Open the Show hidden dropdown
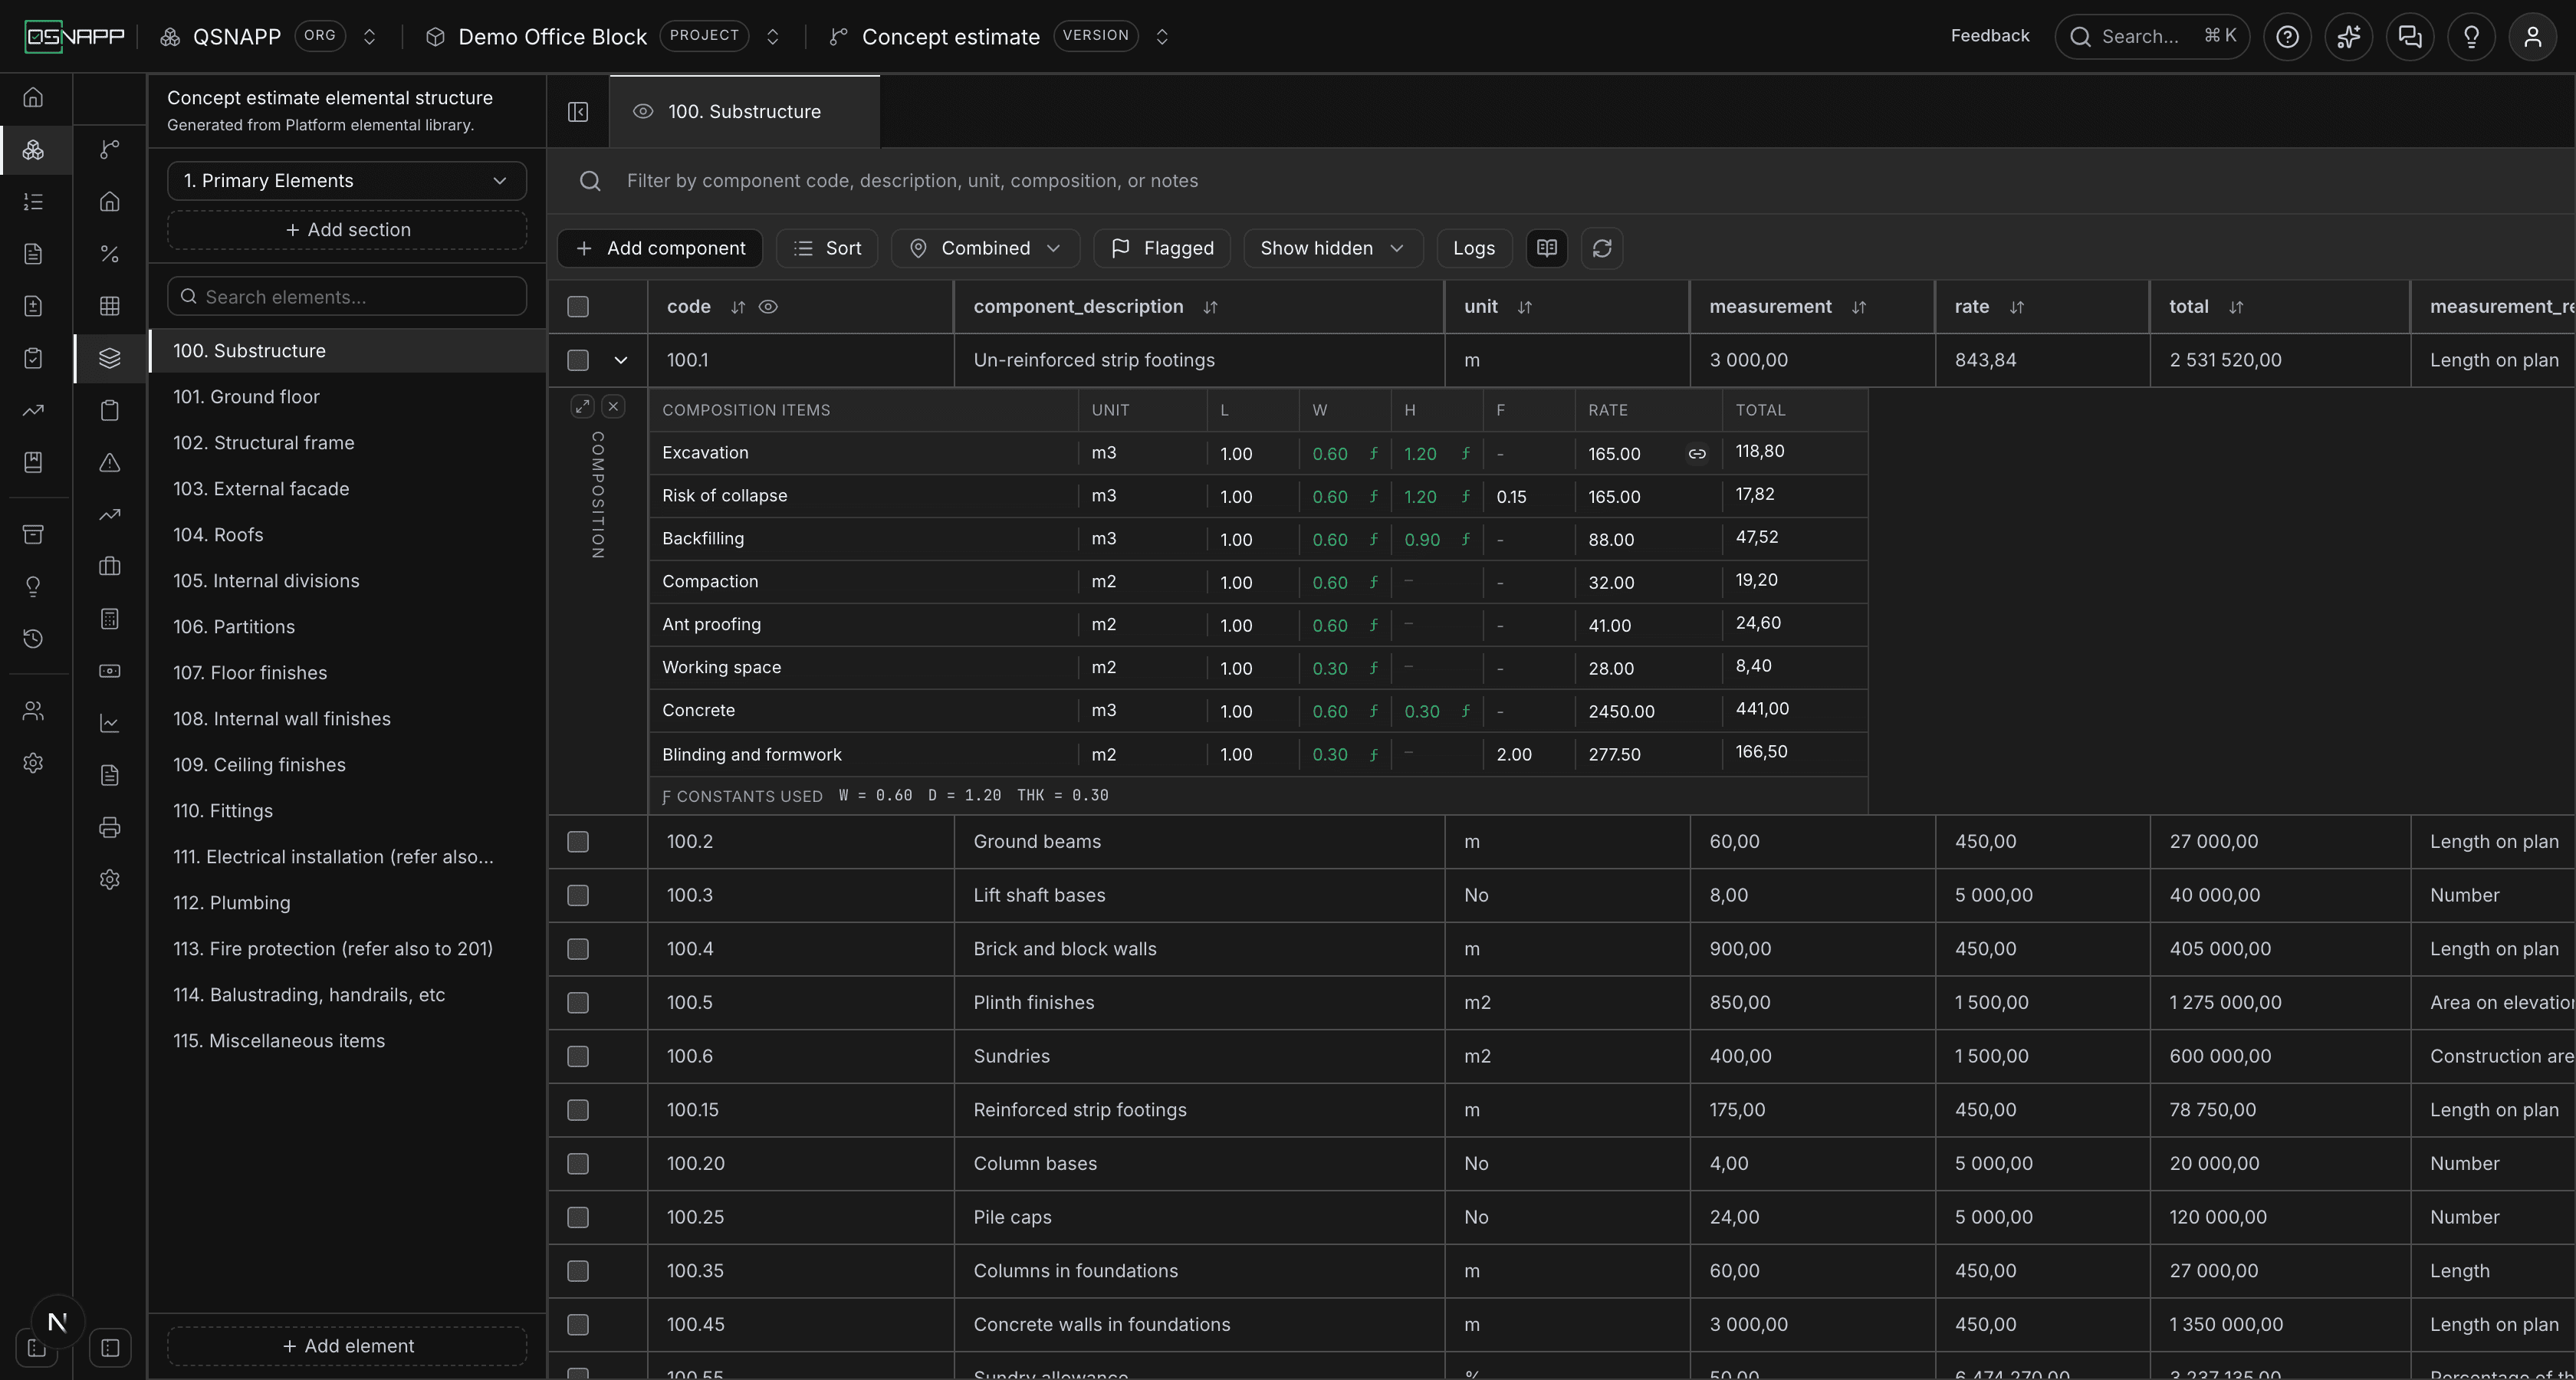The width and height of the screenshot is (2576, 1380). tap(1333, 248)
